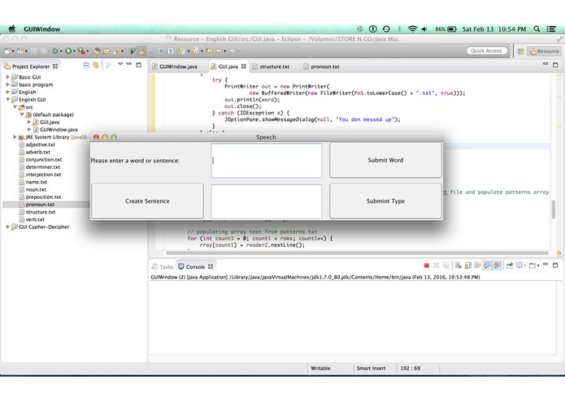Click the New file toolbar icon
Viewport: 565px width, 401px height.
pyautogui.click(x=7, y=51)
